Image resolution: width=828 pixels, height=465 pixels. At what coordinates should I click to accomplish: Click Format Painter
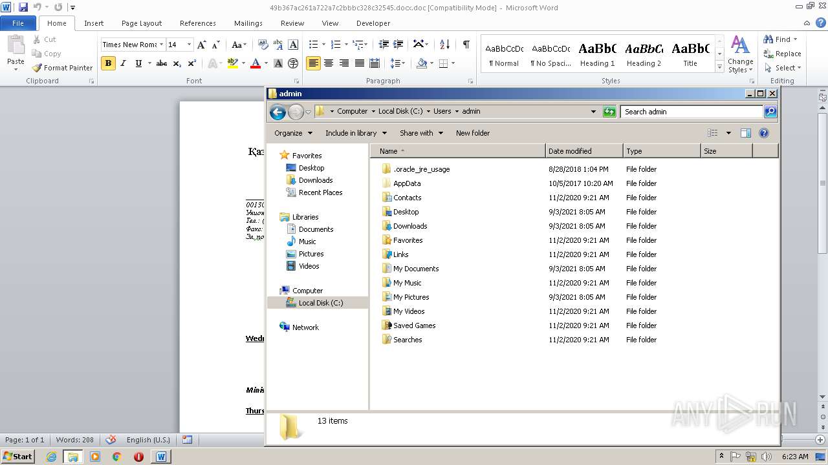63,68
